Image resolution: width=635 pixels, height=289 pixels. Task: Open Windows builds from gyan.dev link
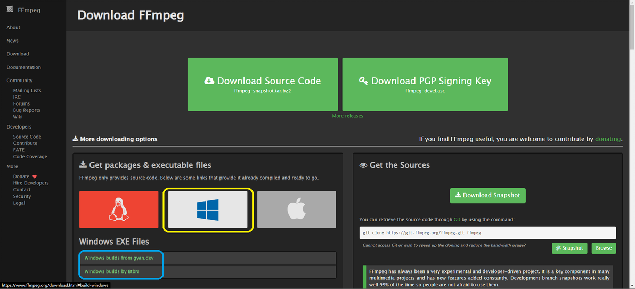coord(119,258)
